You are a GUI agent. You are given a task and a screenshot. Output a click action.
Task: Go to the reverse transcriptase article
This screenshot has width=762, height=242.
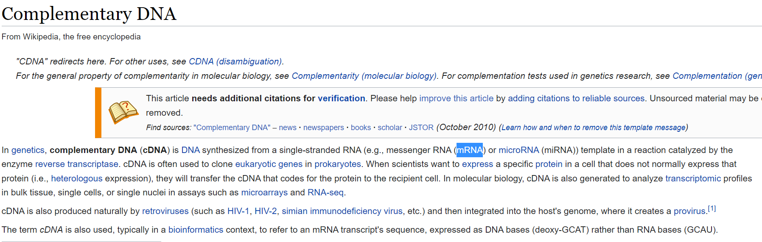(x=76, y=164)
